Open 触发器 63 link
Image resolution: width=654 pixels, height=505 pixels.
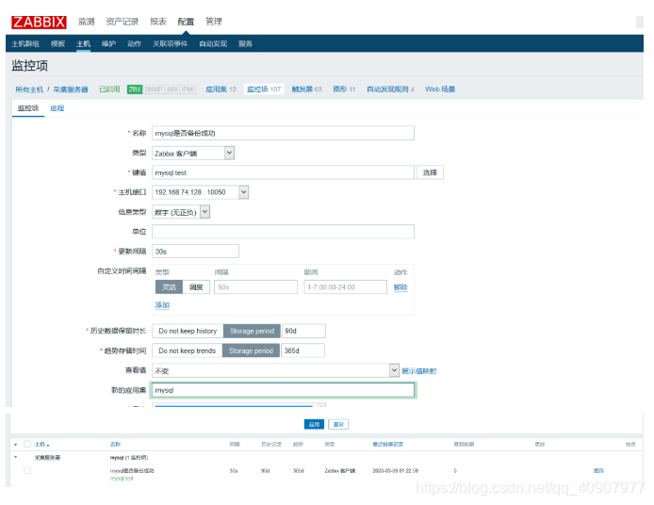tap(306, 90)
